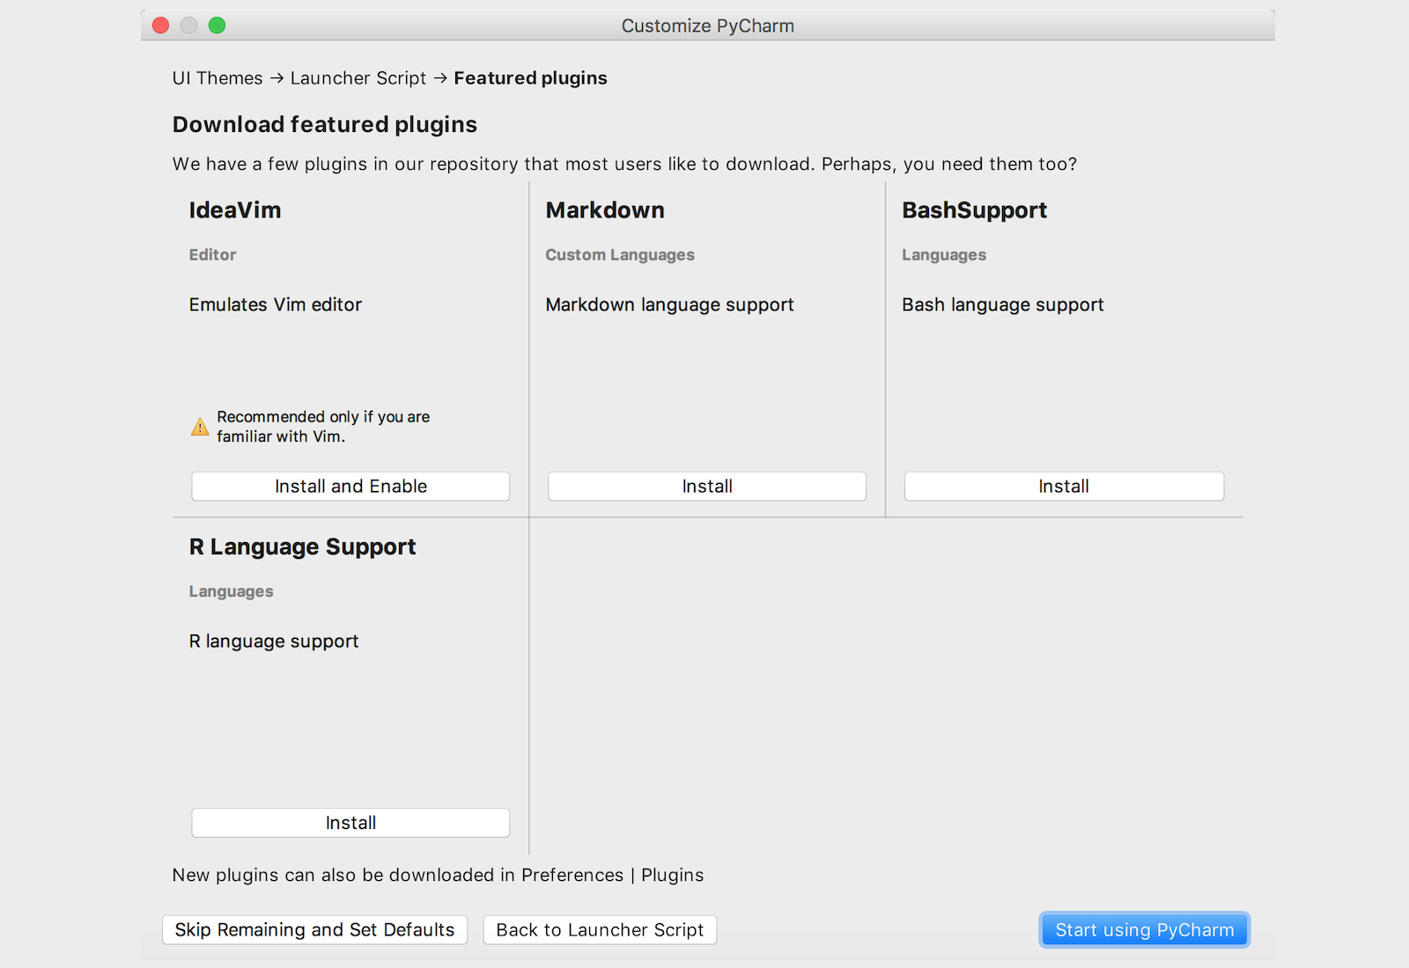Install the BashSupport plugin
Screen dimensions: 1409x968
coord(1063,487)
